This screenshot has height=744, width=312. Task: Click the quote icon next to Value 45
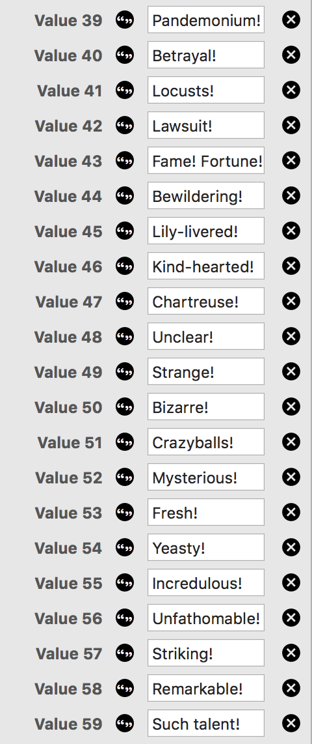pos(125,231)
